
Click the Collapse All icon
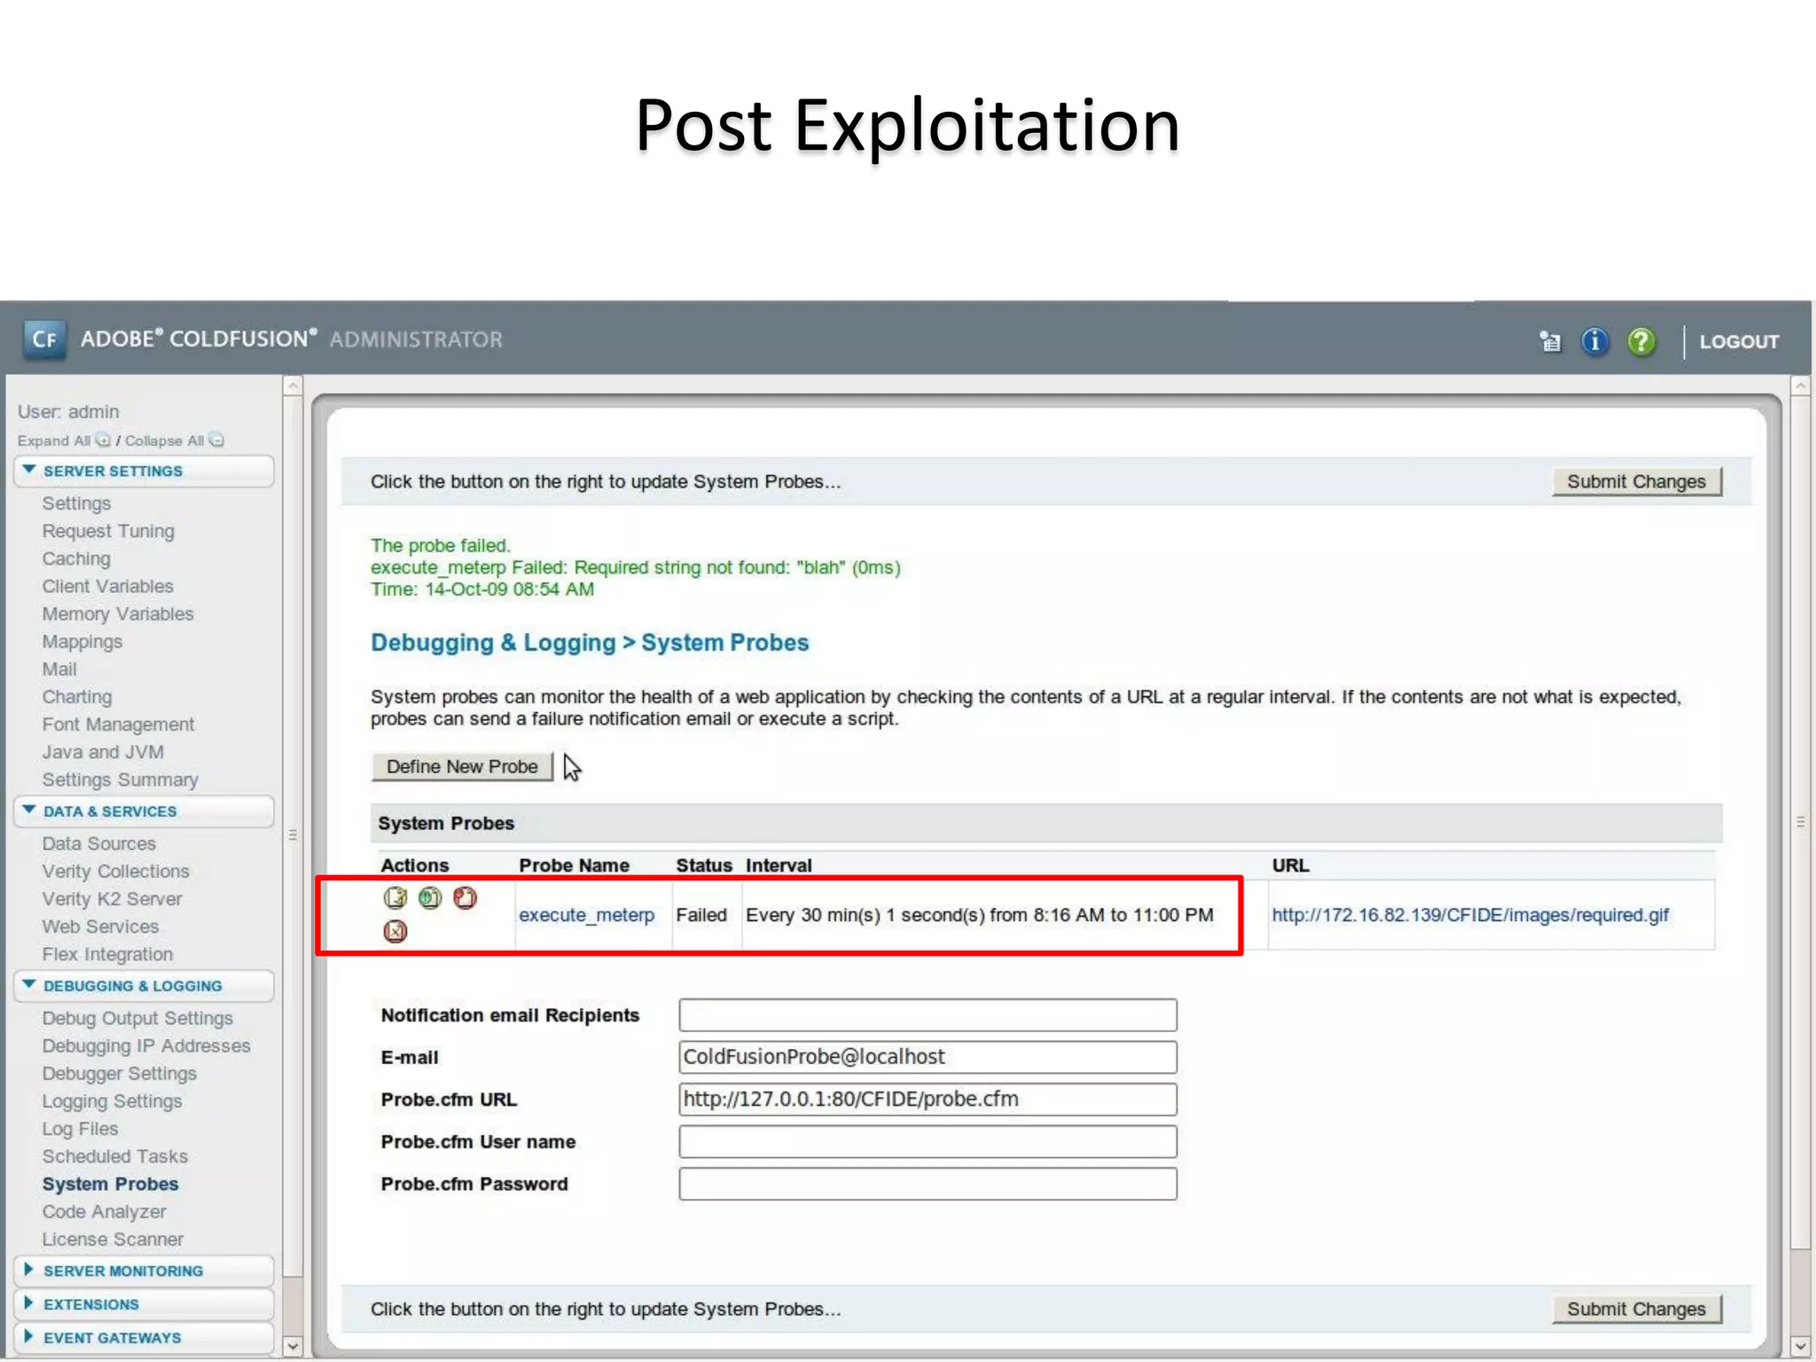tap(216, 440)
